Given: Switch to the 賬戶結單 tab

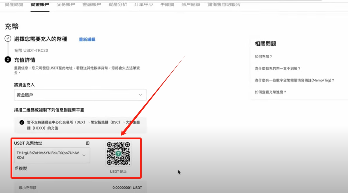Looking at the screenshot, I should pos(191,4).
